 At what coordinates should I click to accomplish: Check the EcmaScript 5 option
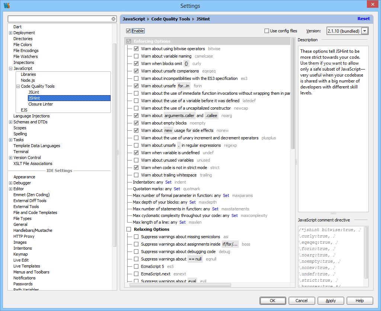click(136, 266)
